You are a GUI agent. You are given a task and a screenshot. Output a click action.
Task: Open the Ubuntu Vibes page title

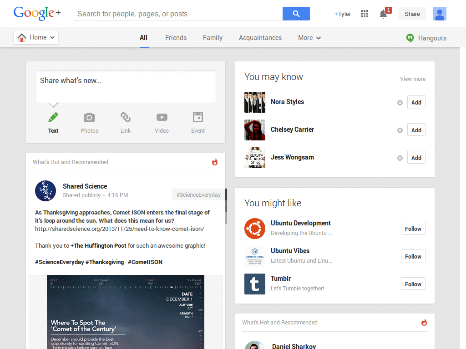pyautogui.click(x=290, y=251)
